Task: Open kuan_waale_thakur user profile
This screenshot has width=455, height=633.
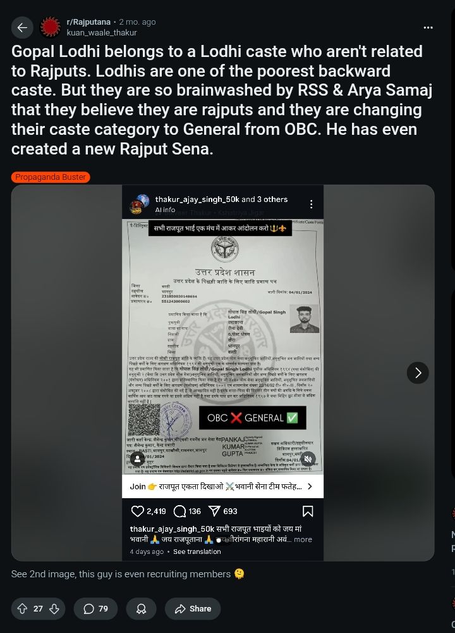Action: click(x=102, y=33)
